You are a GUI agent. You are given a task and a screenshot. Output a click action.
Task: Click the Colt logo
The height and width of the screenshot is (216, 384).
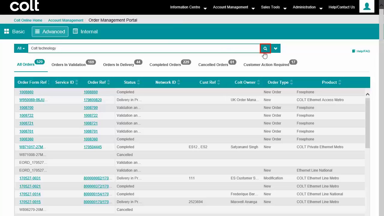point(25,6)
